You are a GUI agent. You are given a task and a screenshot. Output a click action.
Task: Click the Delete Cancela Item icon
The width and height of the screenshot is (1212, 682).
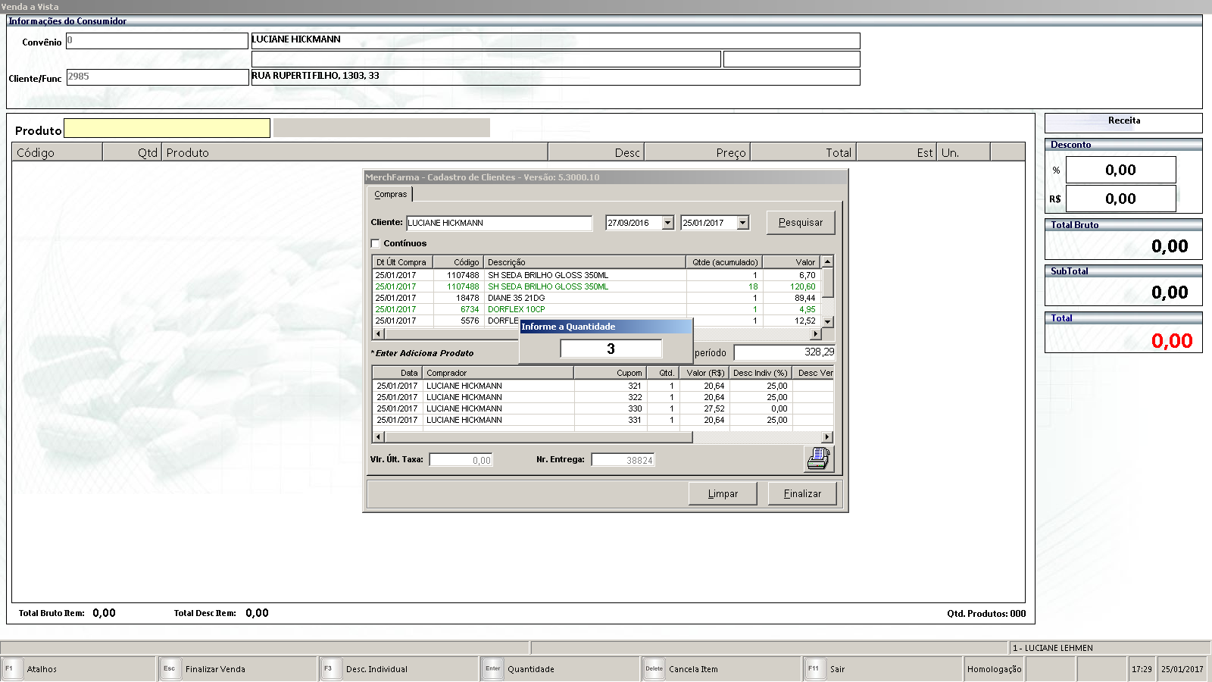click(x=654, y=669)
